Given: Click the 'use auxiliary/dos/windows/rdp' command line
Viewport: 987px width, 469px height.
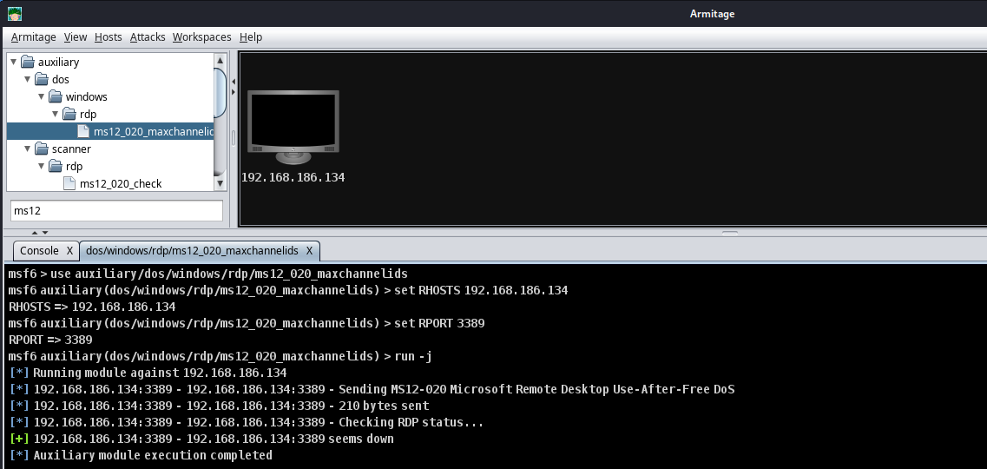Looking at the screenshot, I should pyautogui.click(x=207, y=274).
